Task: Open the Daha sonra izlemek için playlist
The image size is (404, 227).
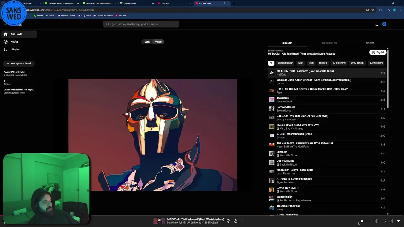Action: (19, 91)
